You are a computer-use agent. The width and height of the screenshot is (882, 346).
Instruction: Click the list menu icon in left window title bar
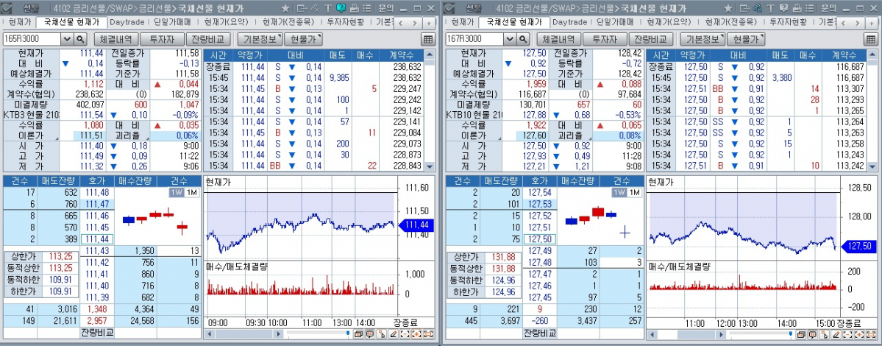coord(367,8)
